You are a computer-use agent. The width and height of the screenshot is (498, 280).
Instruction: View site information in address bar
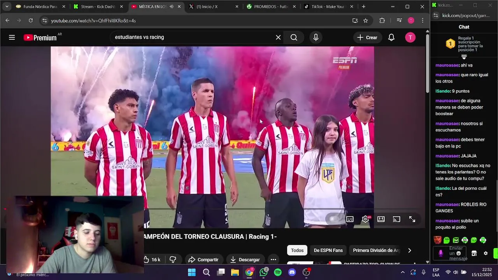[44, 20]
